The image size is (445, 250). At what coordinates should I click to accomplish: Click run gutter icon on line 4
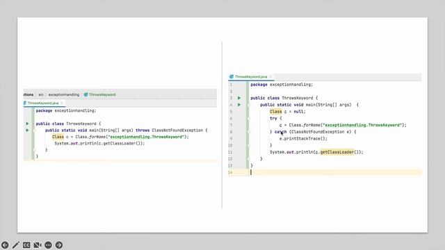(239, 105)
